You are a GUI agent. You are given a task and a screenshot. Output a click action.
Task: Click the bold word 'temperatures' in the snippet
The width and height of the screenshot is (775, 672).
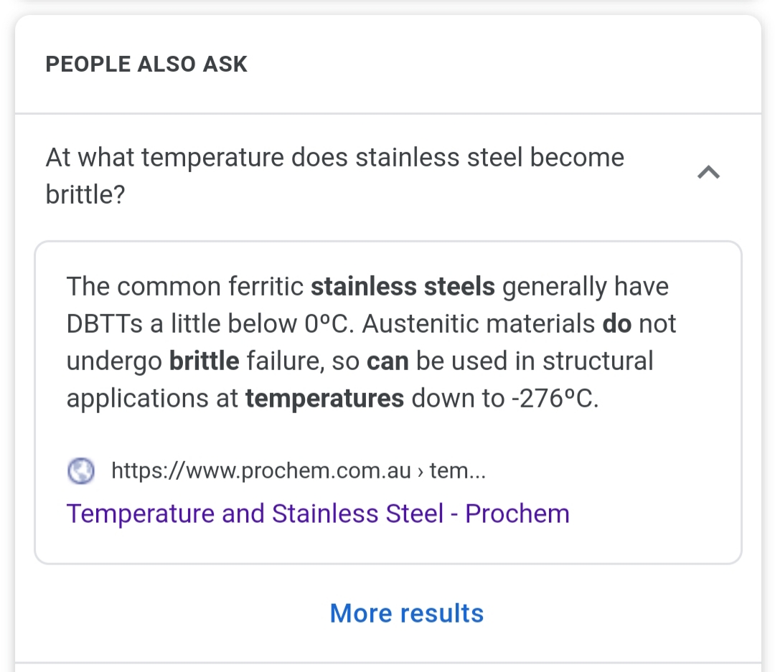click(x=324, y=399)
